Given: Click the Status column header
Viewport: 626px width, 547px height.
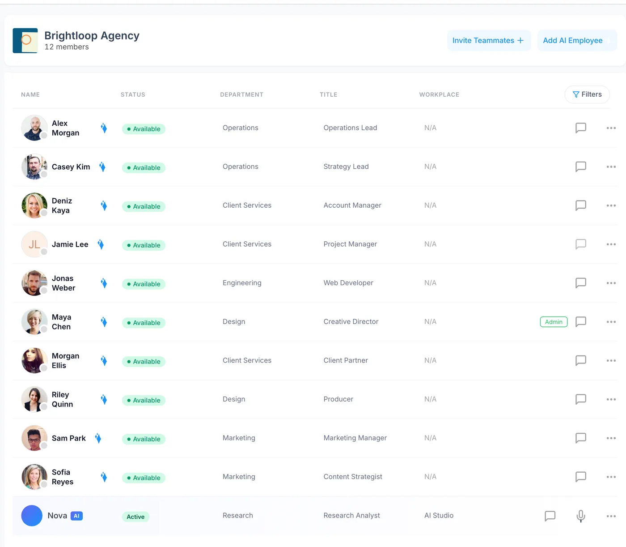Looking at the screenshot, I should tap(133, 95).
